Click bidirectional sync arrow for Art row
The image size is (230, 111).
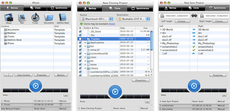(x=194, y=33)
